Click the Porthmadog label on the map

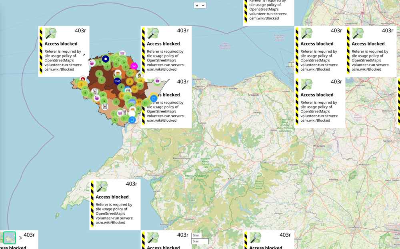coord(153,175)
